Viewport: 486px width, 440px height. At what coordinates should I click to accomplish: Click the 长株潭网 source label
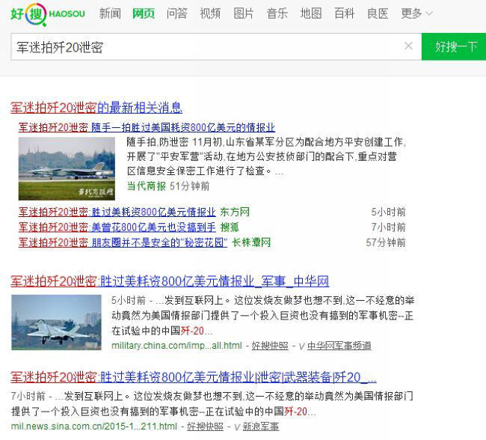pyautogui.click(x=251, y=242)
